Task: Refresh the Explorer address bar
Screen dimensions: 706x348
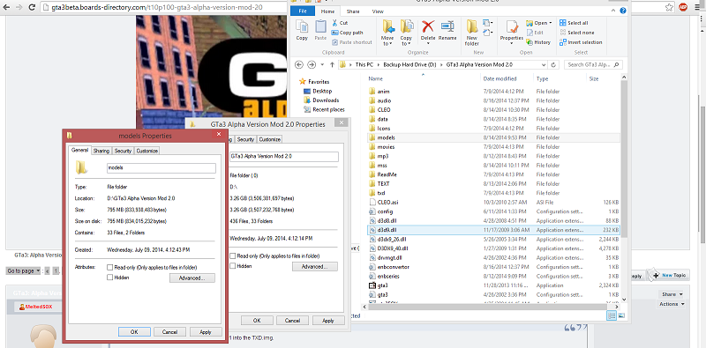Action: 553,64
